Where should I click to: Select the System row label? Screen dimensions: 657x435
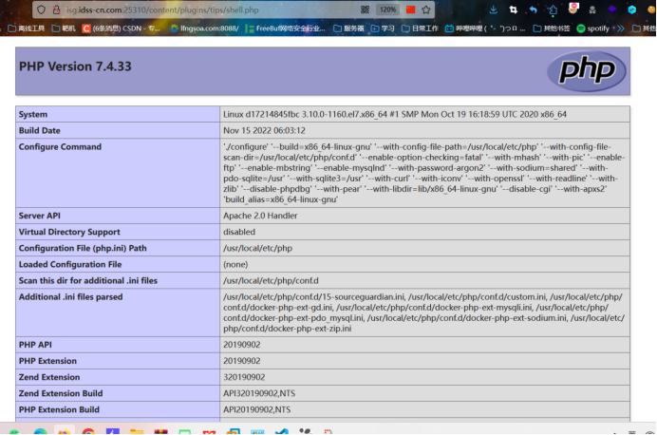click(x=32, y=114)
